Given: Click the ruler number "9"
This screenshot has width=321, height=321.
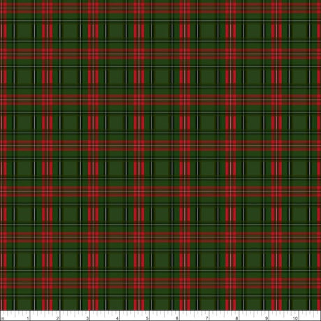Looking at the screenshot, I should pos(266,318).
